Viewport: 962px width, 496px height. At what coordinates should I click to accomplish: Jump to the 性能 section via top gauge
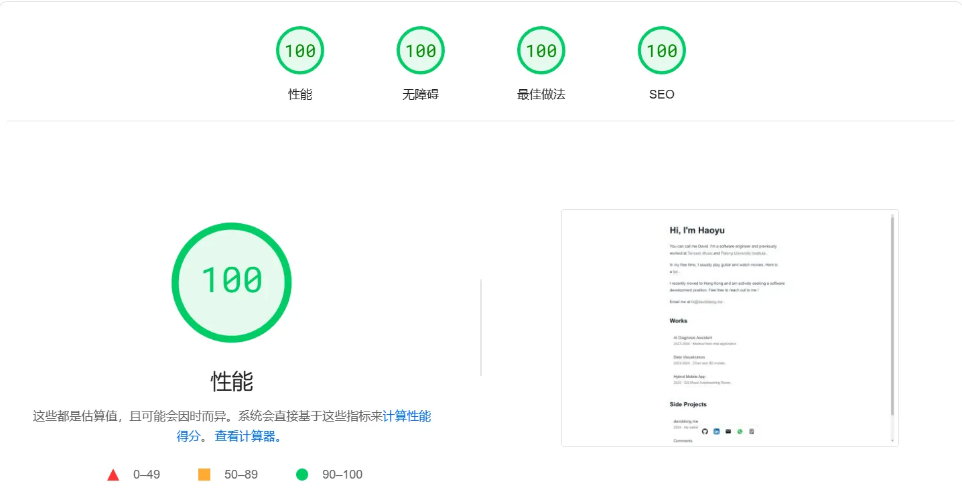pos(299,50)
